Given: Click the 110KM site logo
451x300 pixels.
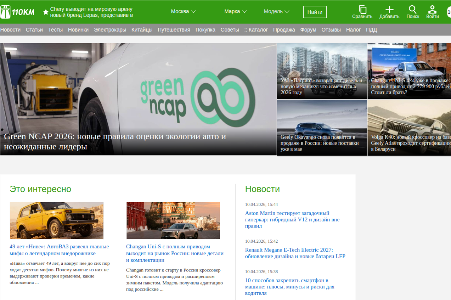Looking at the screenshot, I should pos(18,12).
